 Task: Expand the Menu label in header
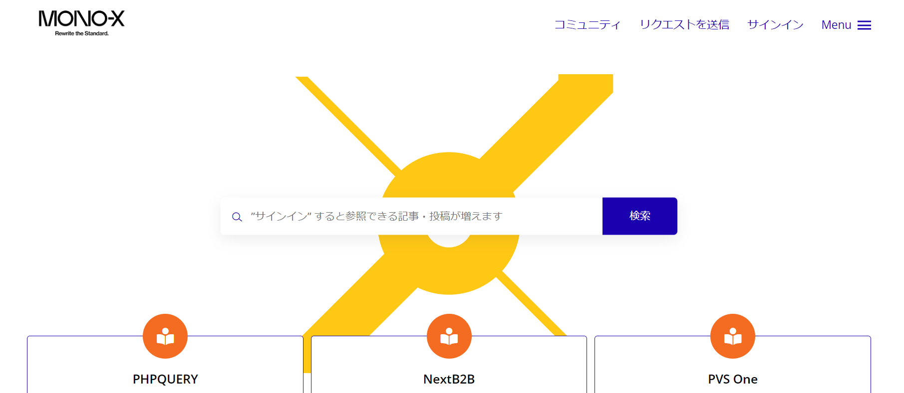tap(836, 25)
